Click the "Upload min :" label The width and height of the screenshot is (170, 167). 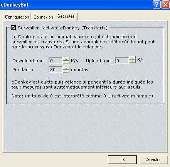(100, 61)
